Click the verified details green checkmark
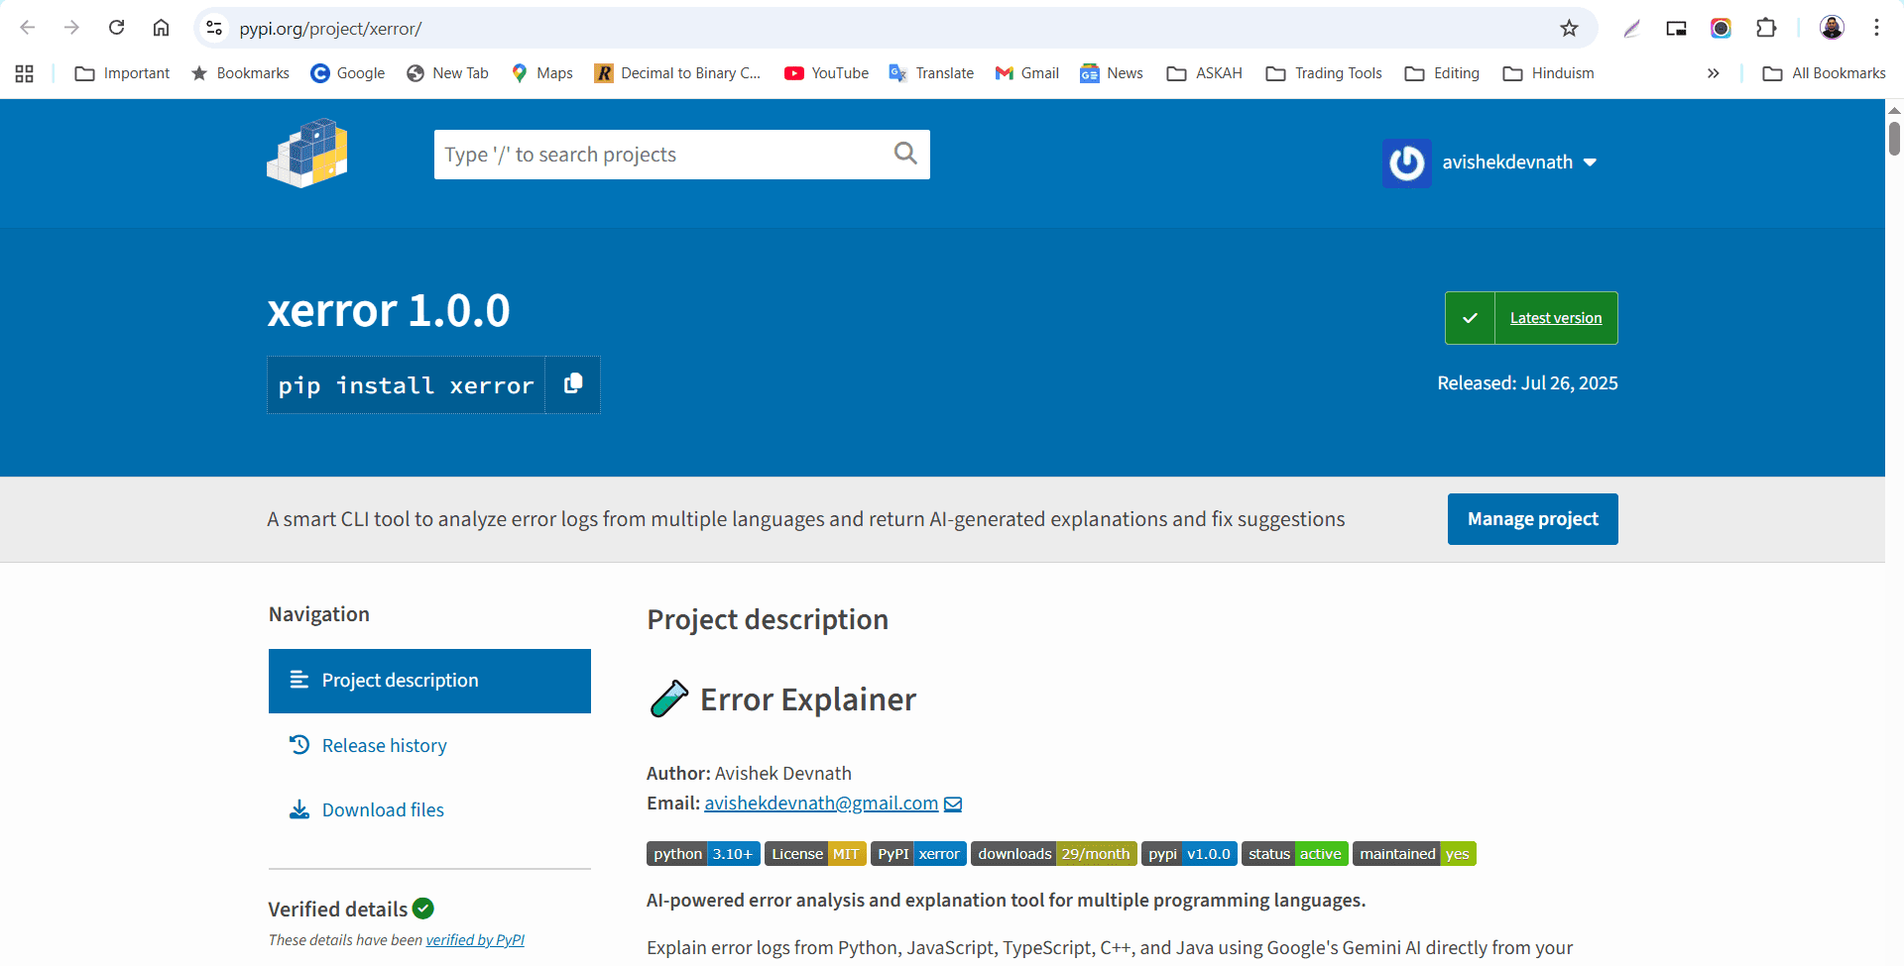 [x=422, y=908]
